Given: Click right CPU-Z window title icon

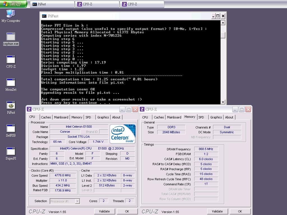Looking at the screenshot, I should point(142,109).
